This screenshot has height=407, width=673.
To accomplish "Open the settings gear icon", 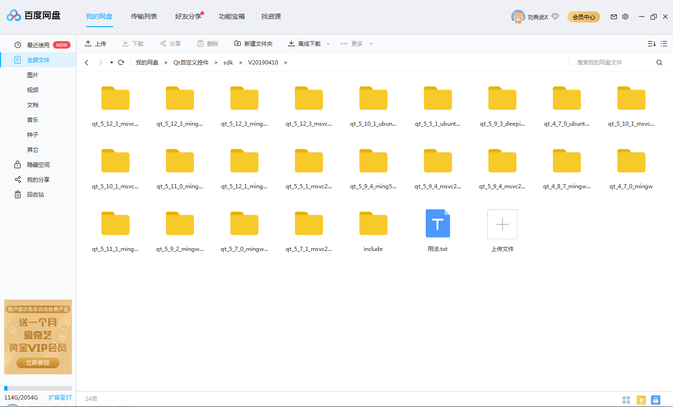I will click(x=625, y=16).
